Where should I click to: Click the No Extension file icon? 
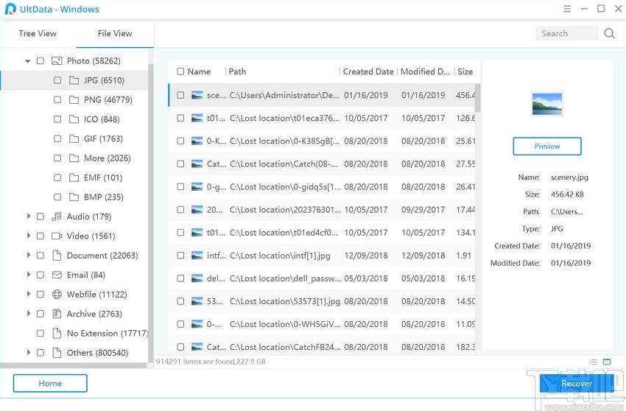(57, 333)
